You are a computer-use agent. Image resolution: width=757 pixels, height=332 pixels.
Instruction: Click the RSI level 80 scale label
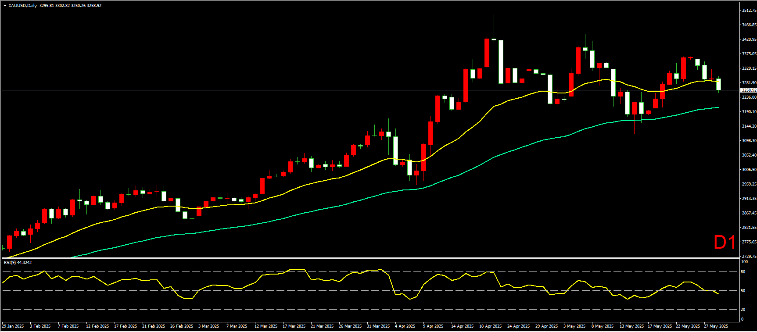tap(743, 272)
